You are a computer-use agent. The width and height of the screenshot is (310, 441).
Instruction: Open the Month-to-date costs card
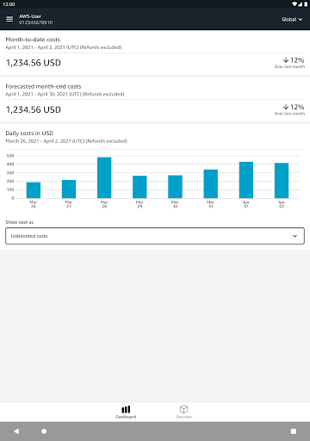tap(155, 53)
